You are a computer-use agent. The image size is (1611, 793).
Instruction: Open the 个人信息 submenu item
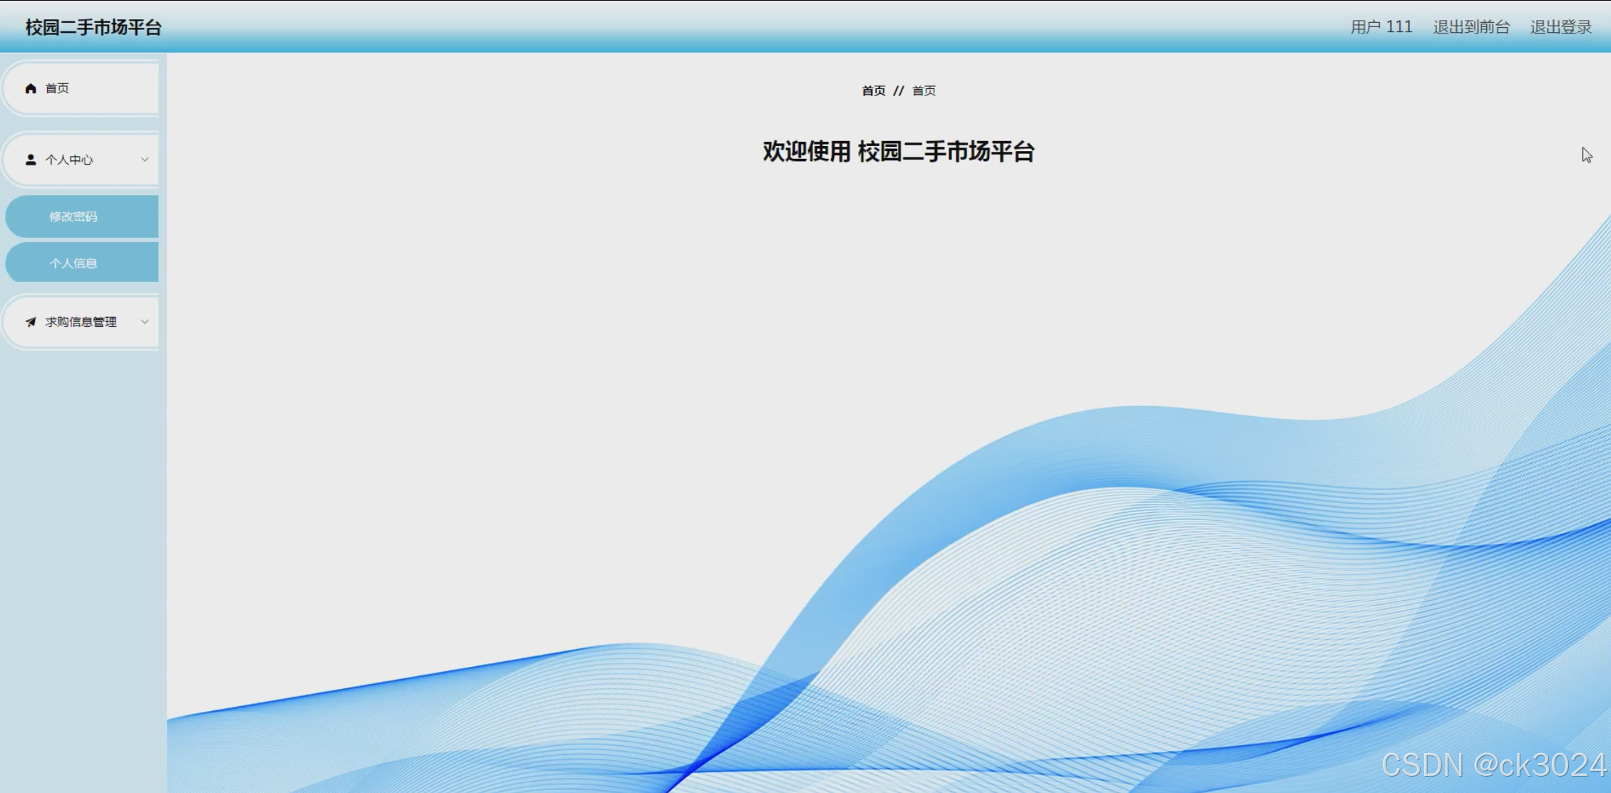point(73,263)
